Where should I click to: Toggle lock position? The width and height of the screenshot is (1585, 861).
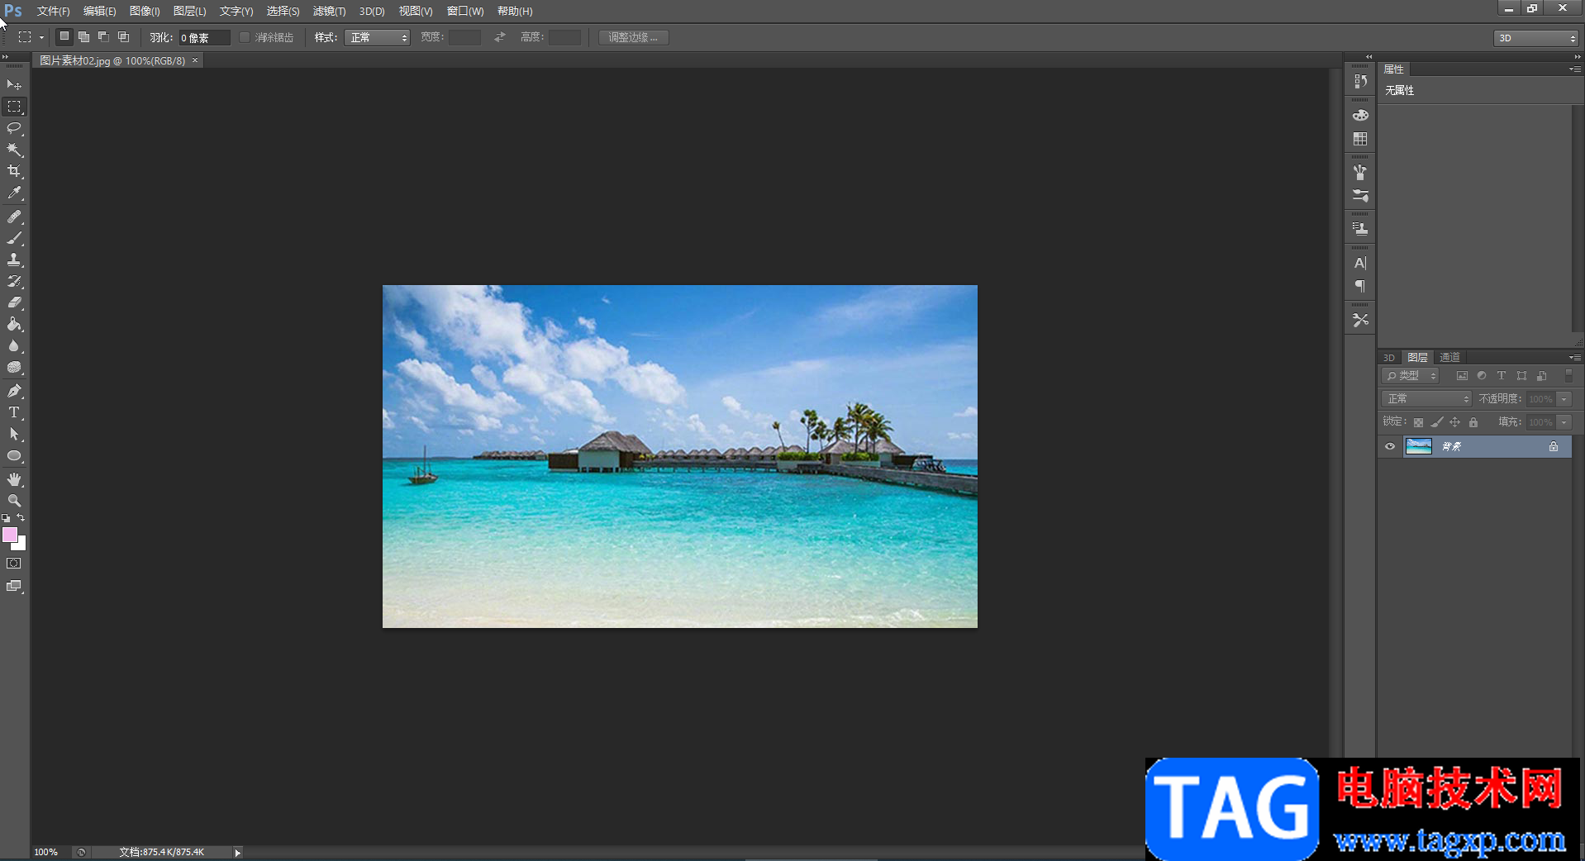tap(1454, 422)
